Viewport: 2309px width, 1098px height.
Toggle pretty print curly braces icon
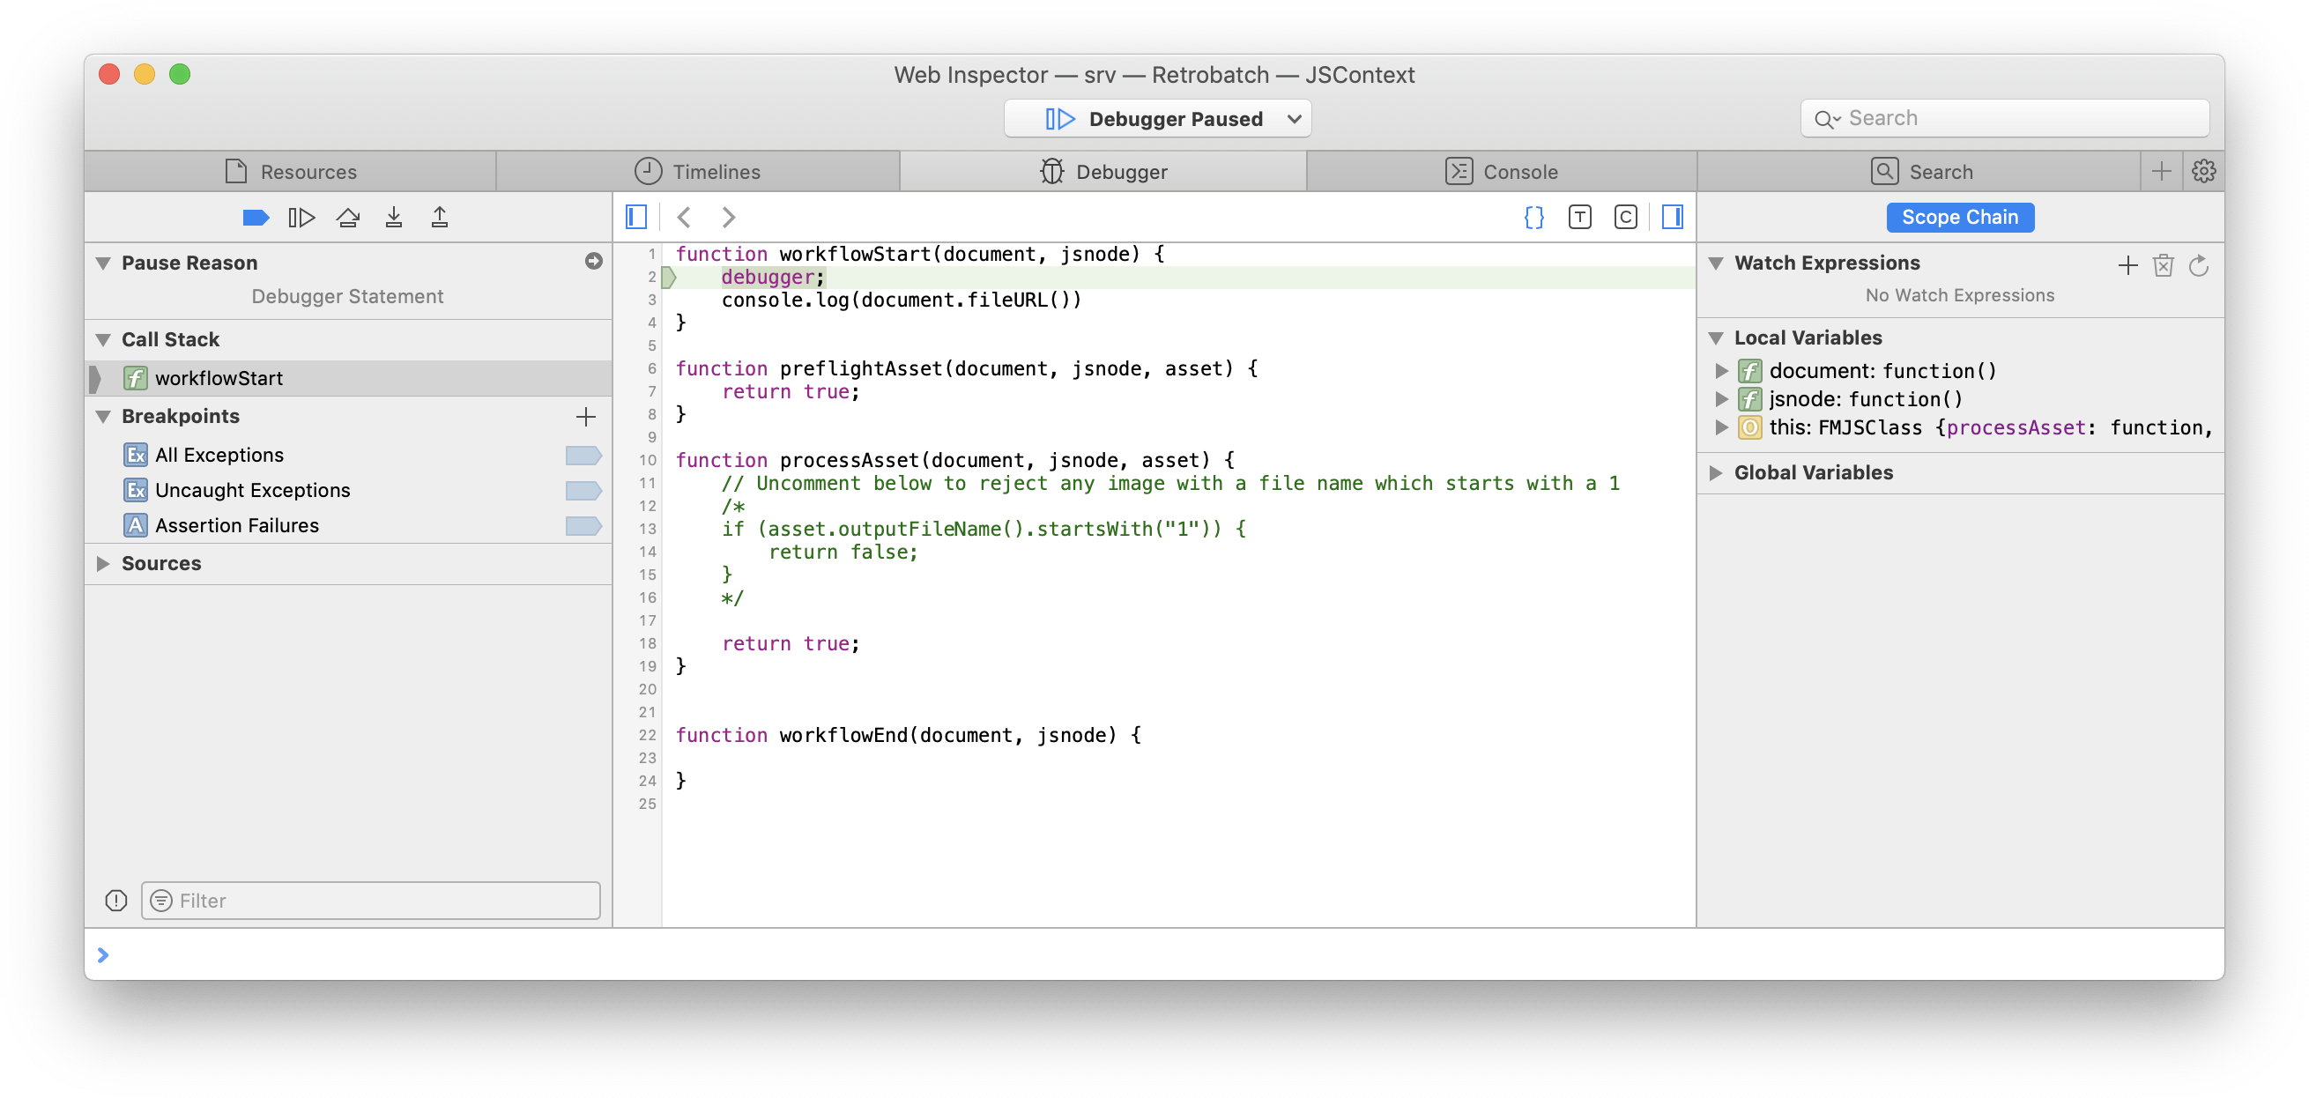click(x=1533, y=217)
